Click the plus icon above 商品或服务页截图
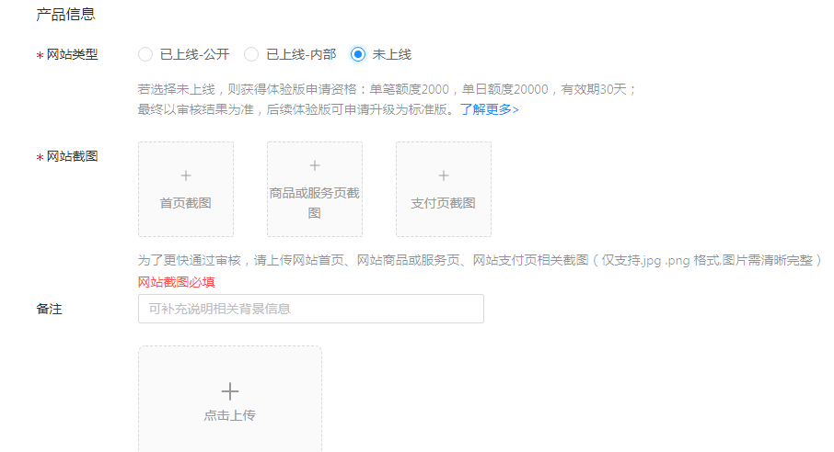The height and width of the screenshot is (452, 834). click(315, 165)
